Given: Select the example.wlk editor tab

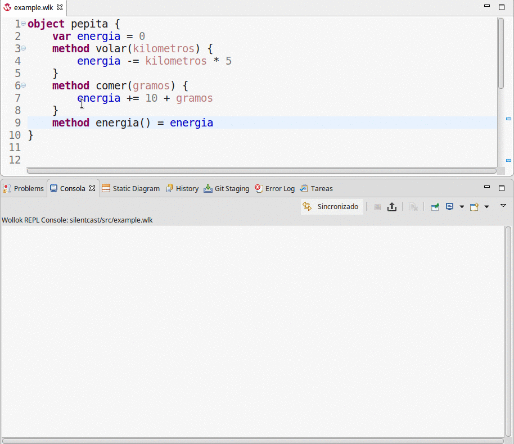Looking at the screenshot, I should click(x=33, y=7).
